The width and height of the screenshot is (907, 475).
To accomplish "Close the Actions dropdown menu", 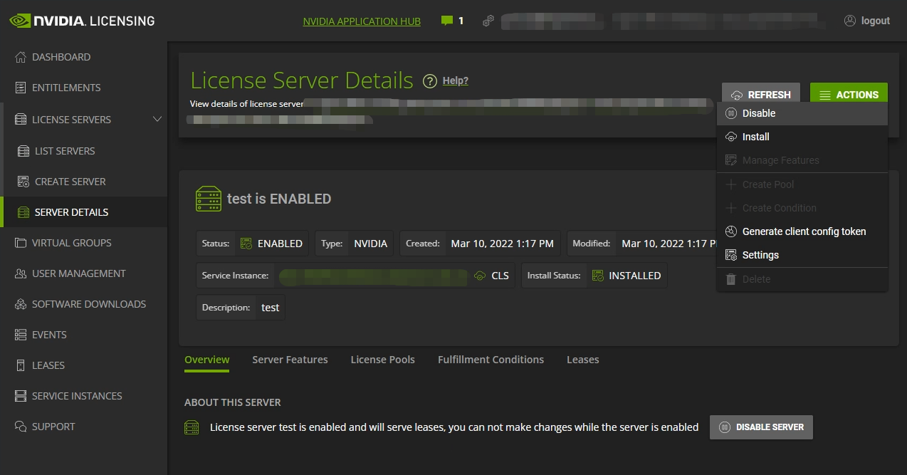I will pos(849,95).
